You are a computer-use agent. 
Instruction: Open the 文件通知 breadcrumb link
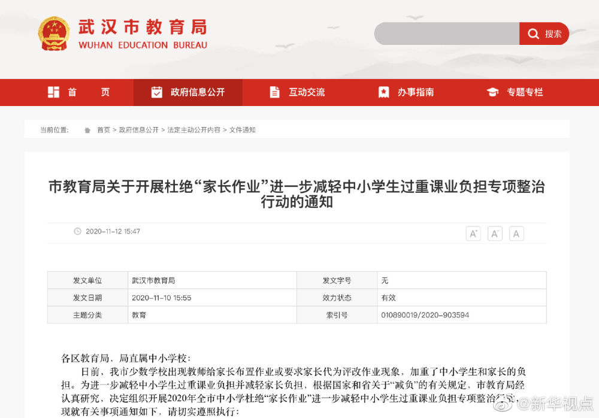pyautogui.click(x=242, y=130)
